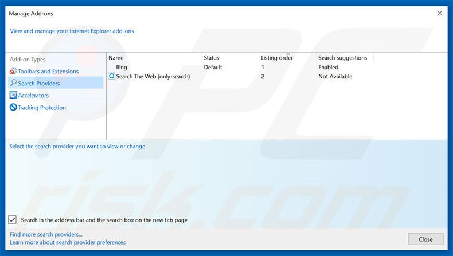Sort by the Listing order column arrow
Viewport: 453px width, 256px height.
coord(288,54)
